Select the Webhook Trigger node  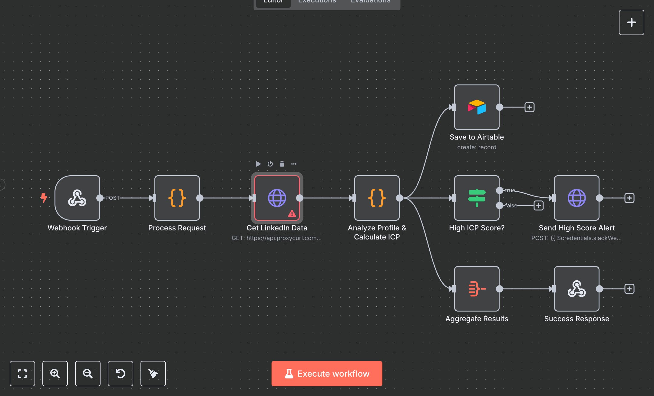tap(77, 198)
